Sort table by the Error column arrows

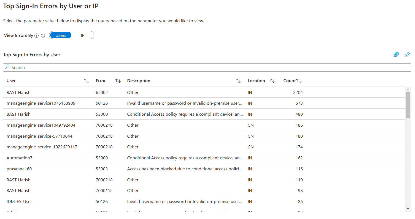click(x=118, y=81)
